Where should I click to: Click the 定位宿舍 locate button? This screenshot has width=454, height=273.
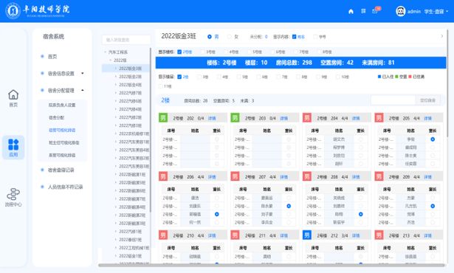[x=428, y=100]
